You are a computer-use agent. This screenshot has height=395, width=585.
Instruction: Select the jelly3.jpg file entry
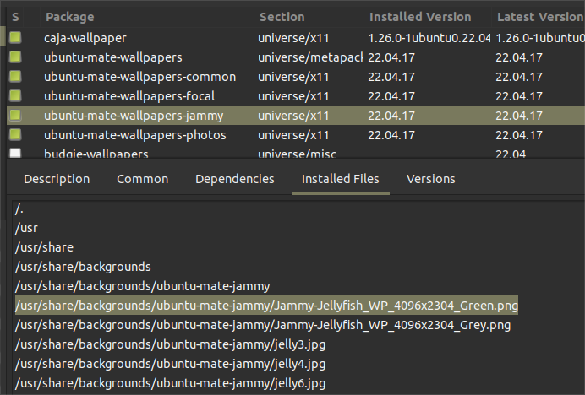(170, 344)
